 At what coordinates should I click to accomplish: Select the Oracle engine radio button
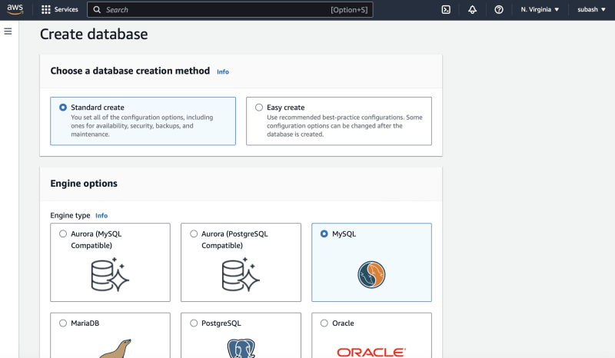[x=324, y=323]
